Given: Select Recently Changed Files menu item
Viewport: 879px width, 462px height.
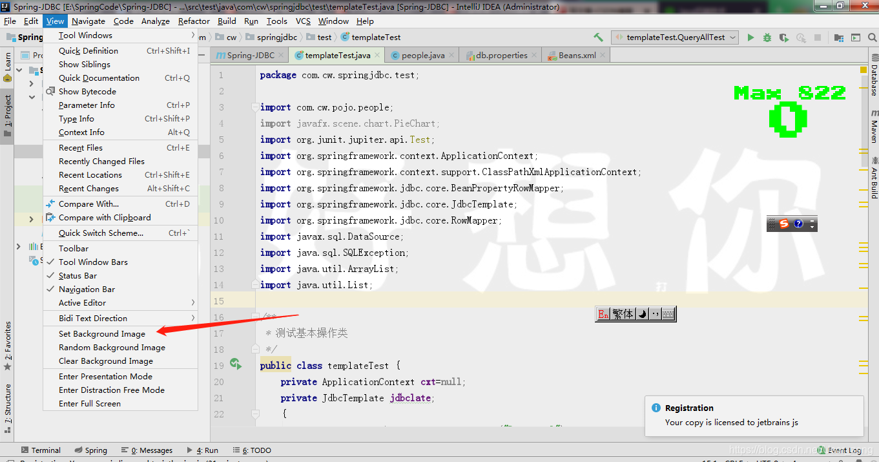Looking at the screenshot, I should [x=120, y=162].
